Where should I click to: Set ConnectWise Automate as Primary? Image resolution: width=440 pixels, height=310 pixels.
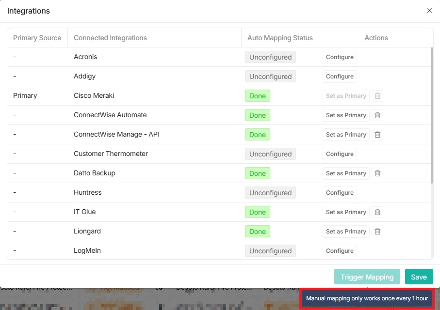click(345, 115)
